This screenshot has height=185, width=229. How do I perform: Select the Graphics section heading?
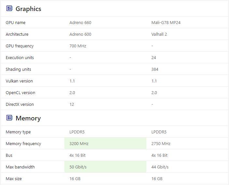click(28, 9)
